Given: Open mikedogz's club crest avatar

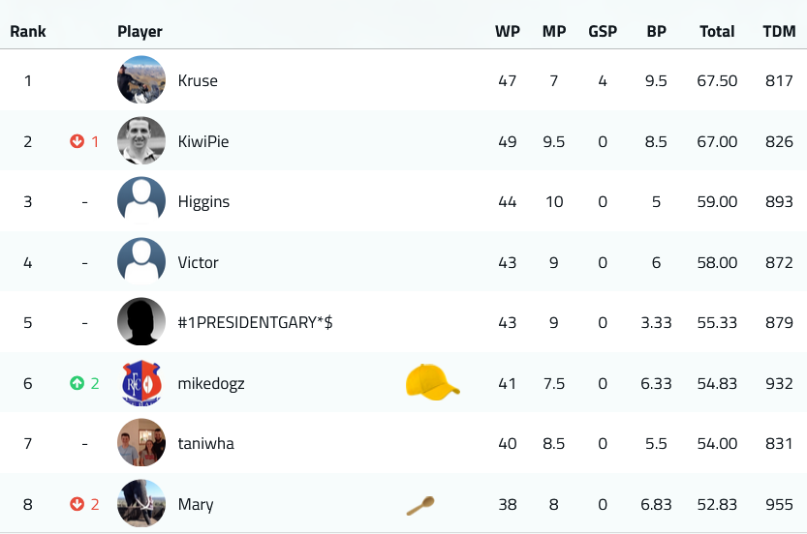Looking at the screenshot, I should coord(141,382).
